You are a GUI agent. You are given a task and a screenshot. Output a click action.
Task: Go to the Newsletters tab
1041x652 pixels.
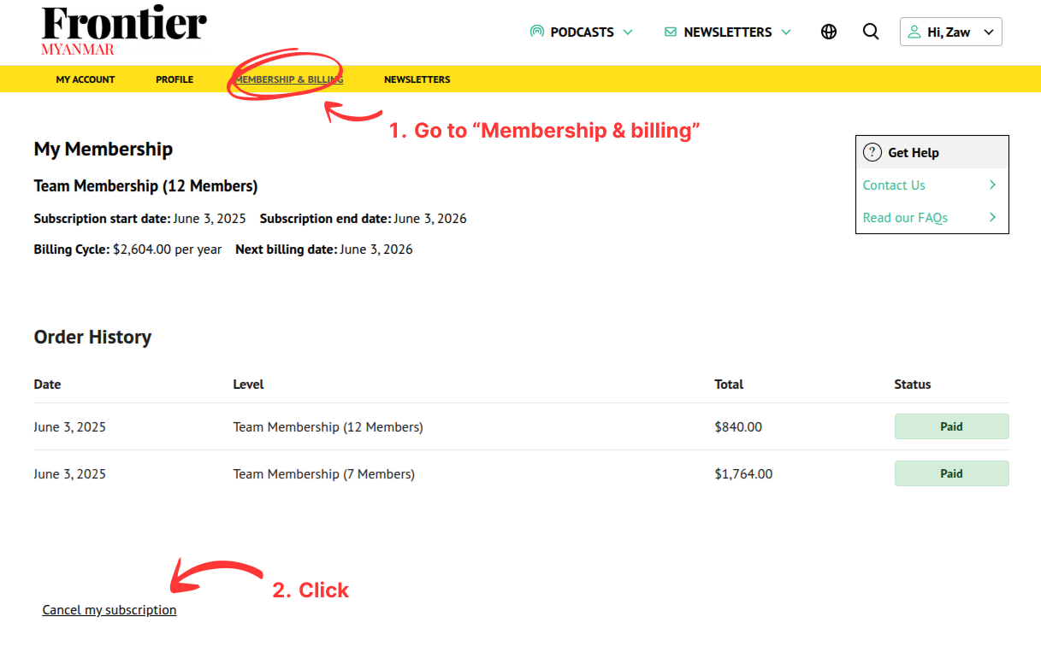(x=417, y=79)
